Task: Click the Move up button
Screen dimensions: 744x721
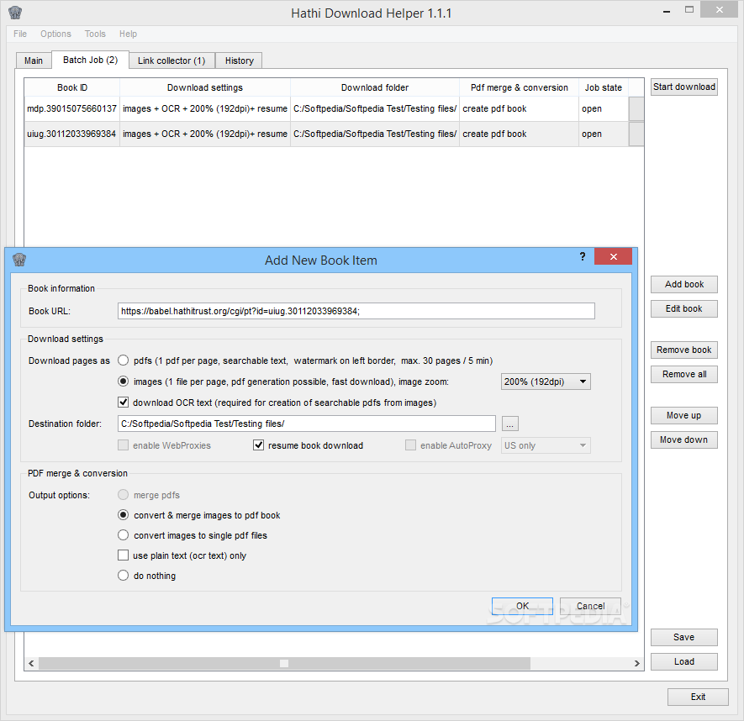Action: click(x=683, y=415)
